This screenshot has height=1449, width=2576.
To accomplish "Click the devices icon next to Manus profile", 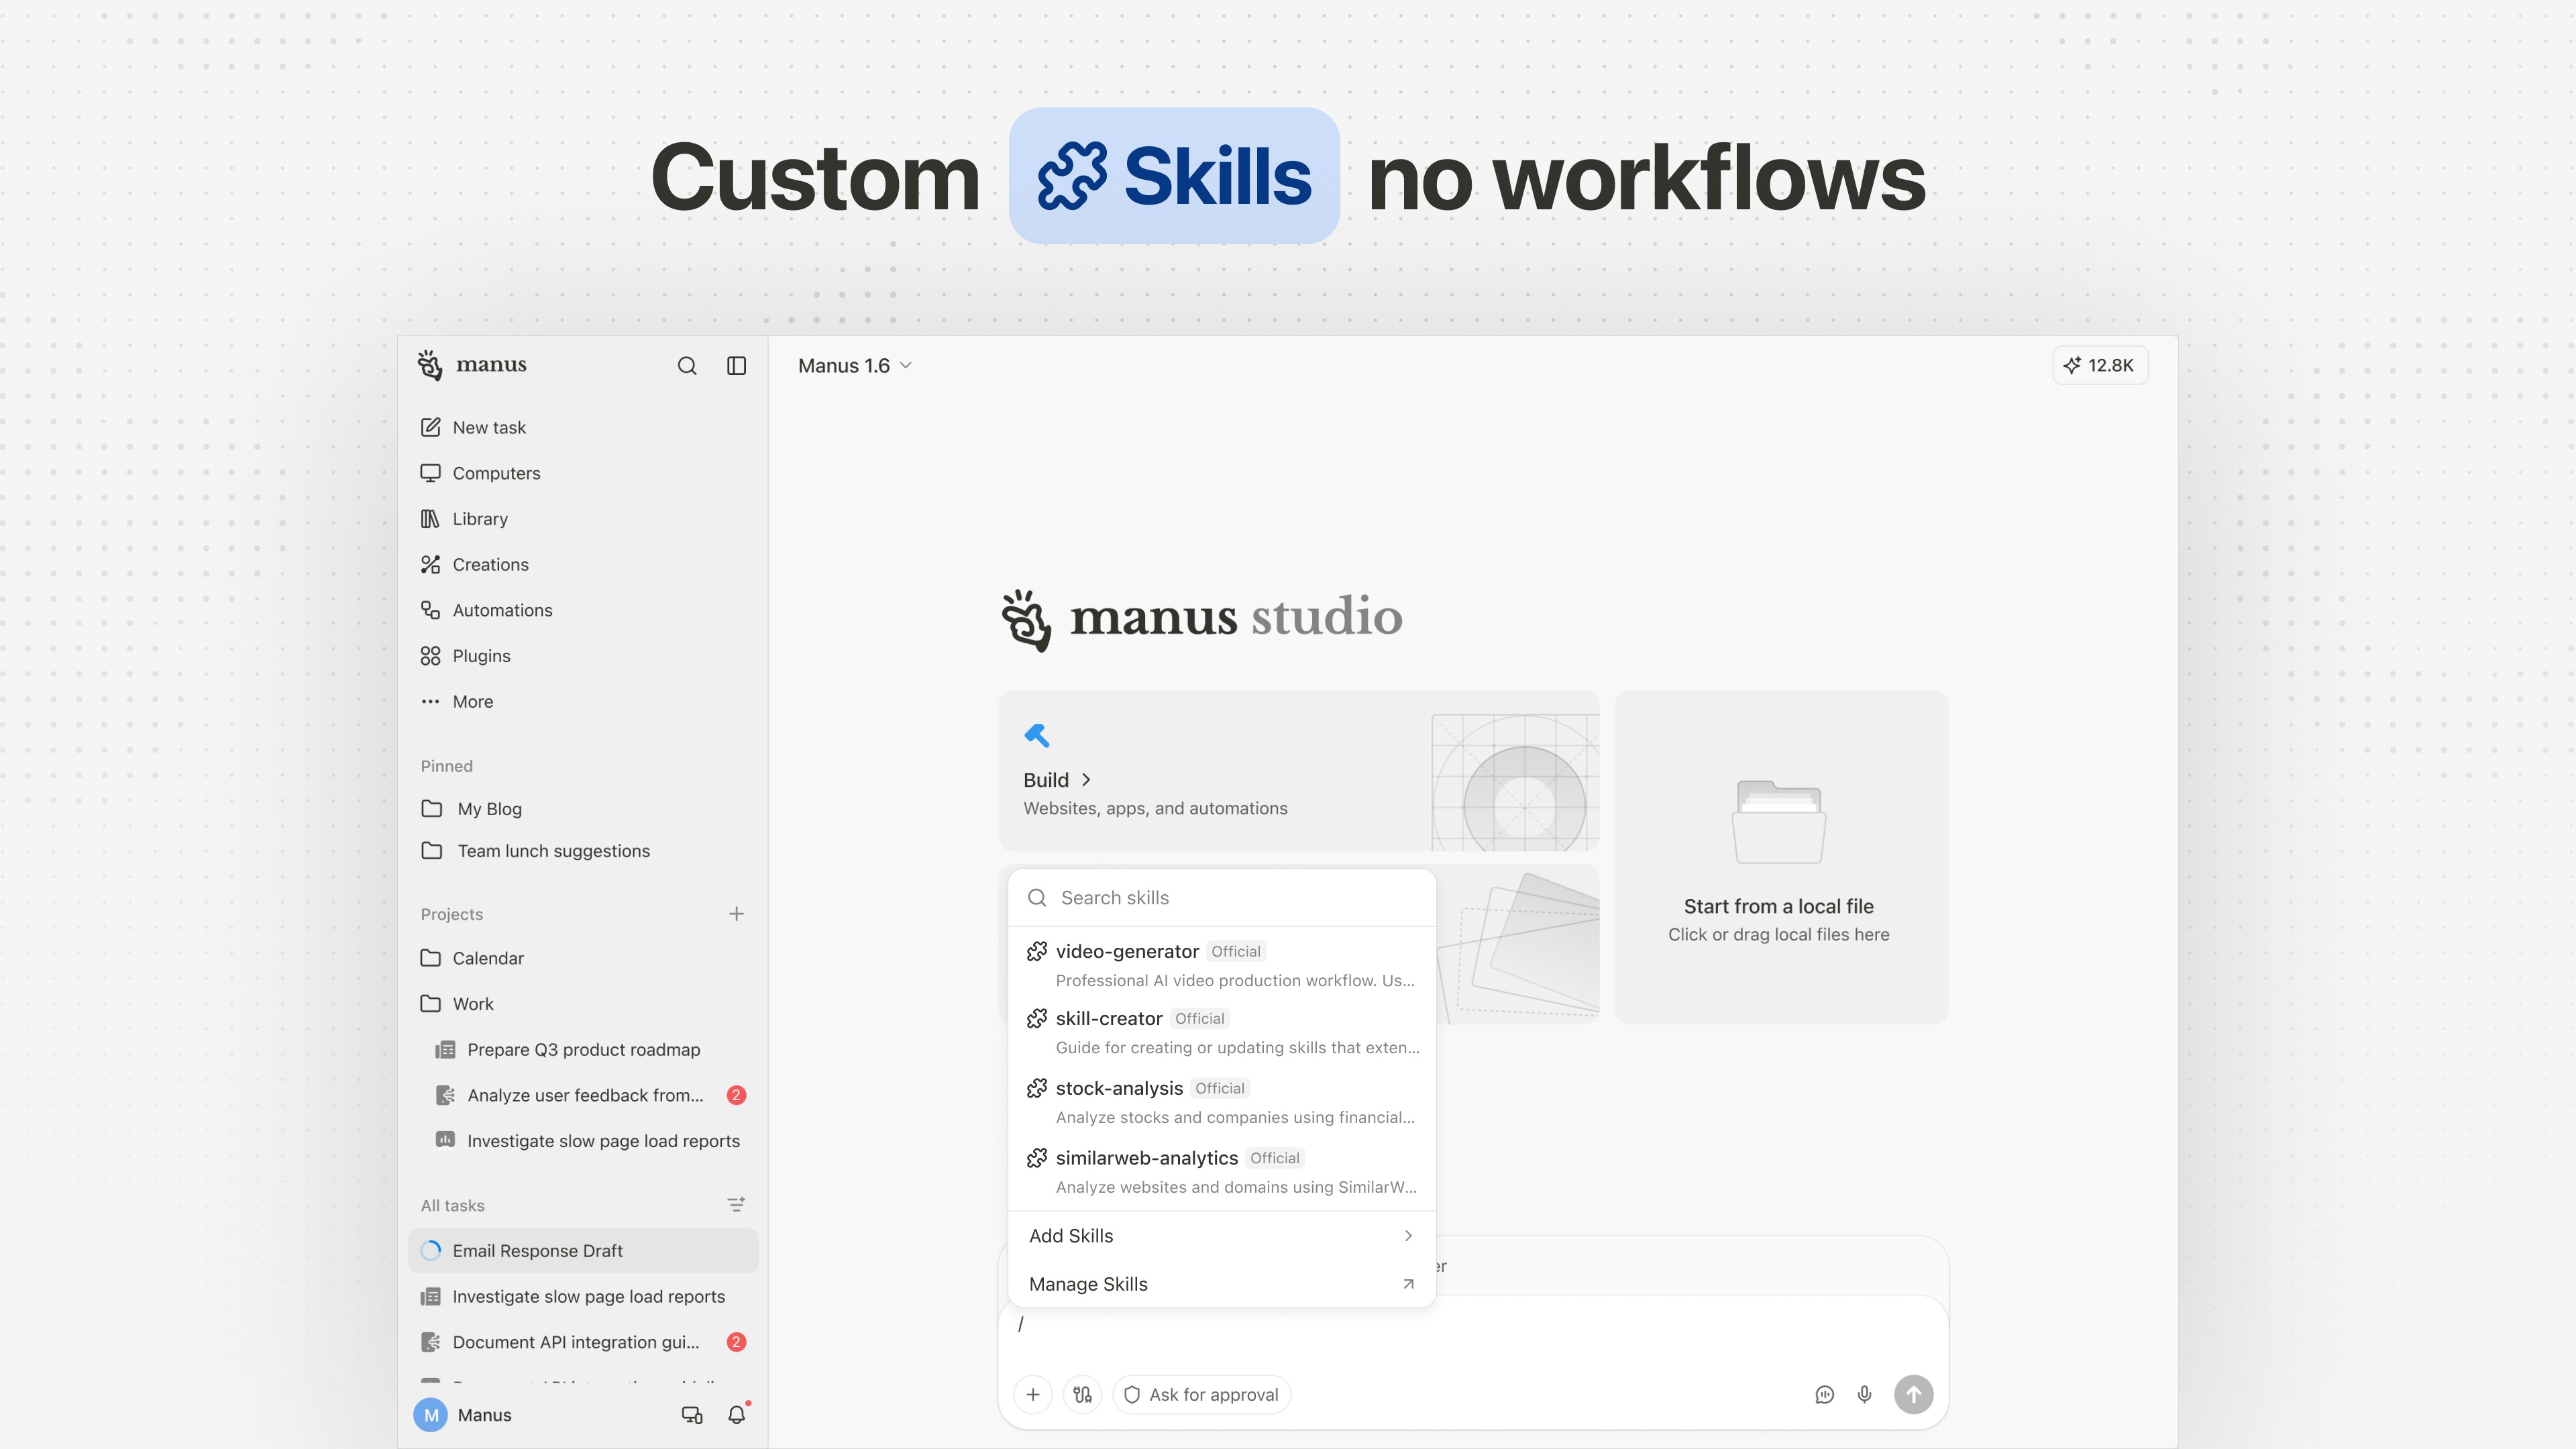I will coord(692,1415).
